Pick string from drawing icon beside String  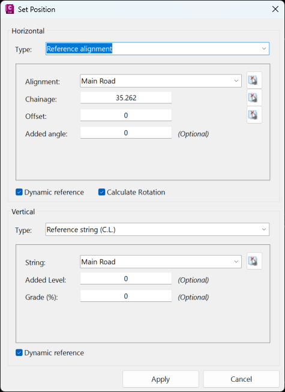coord(254,261)
